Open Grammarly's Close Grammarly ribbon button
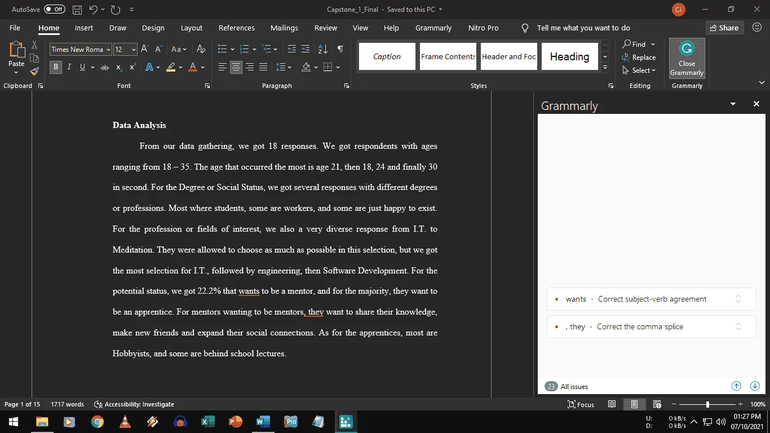This screenshot has width=770, height=433. coord(687,59)
